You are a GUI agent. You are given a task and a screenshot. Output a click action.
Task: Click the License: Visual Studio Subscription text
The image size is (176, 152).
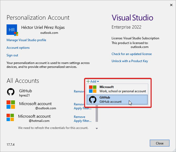point(135,38)
